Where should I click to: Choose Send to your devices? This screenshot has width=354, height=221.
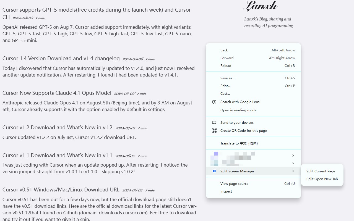[253, 122]
